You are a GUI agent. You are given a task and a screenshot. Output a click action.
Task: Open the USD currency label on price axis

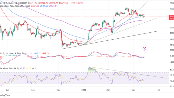coord(172,3)
